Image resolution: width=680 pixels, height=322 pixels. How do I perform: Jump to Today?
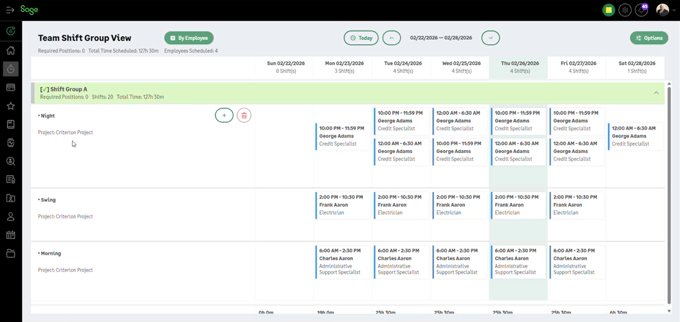pyautogui.click(x=361, y=38)
